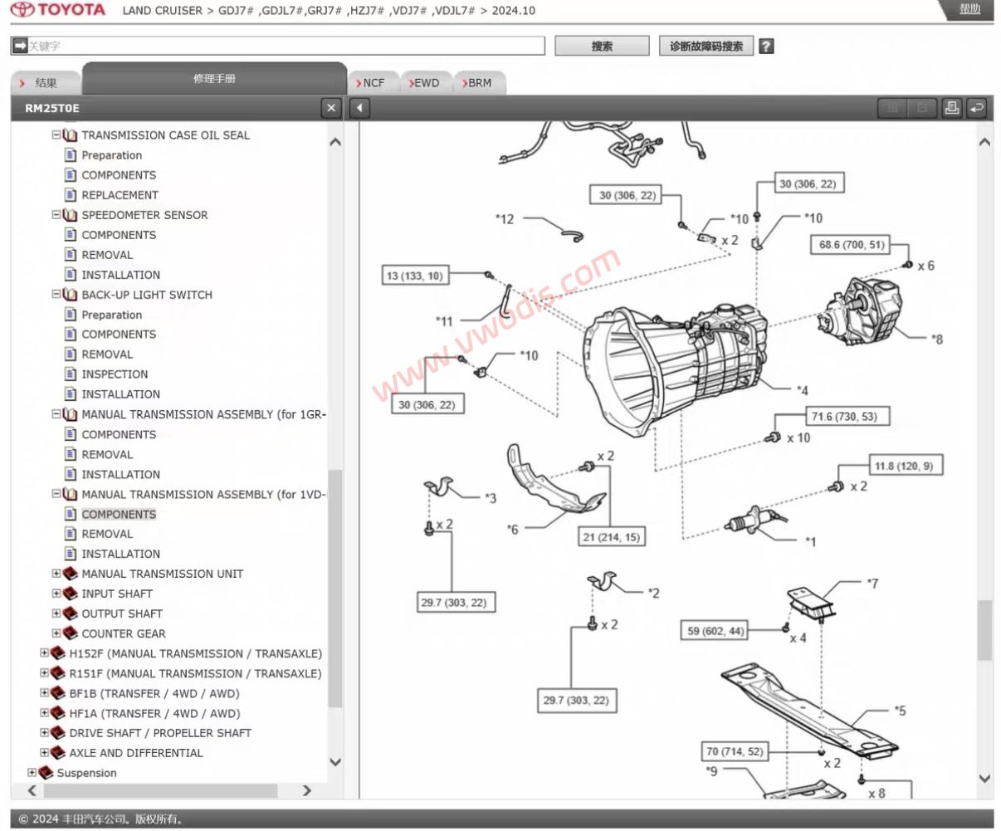Click the 诊断故障码搜索 button
1001x831 pixels.
click(706, 46)
